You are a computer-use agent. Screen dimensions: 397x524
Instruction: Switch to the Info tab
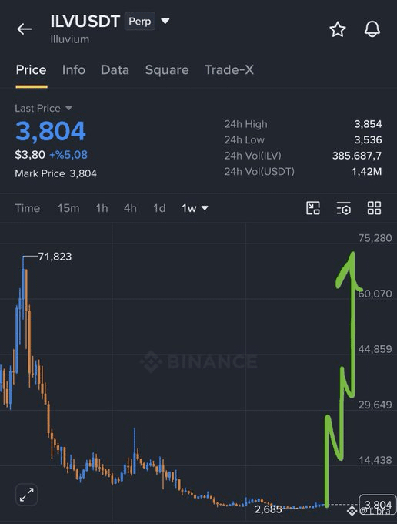click(x=74, y=70)
